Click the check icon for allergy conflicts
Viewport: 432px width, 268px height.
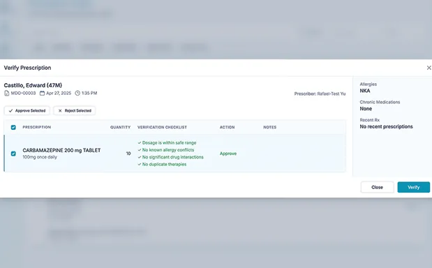pos(140,150)
